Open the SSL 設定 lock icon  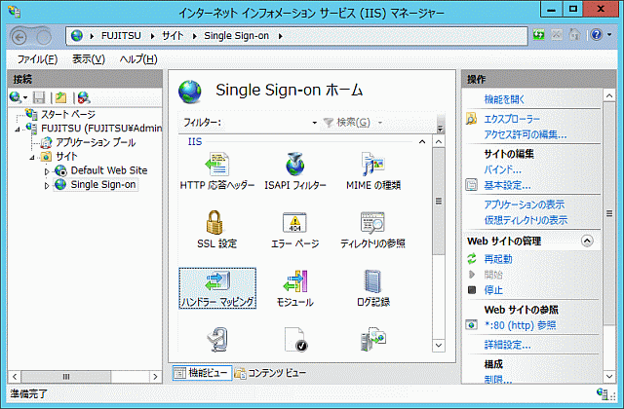(x=216, y=225)
